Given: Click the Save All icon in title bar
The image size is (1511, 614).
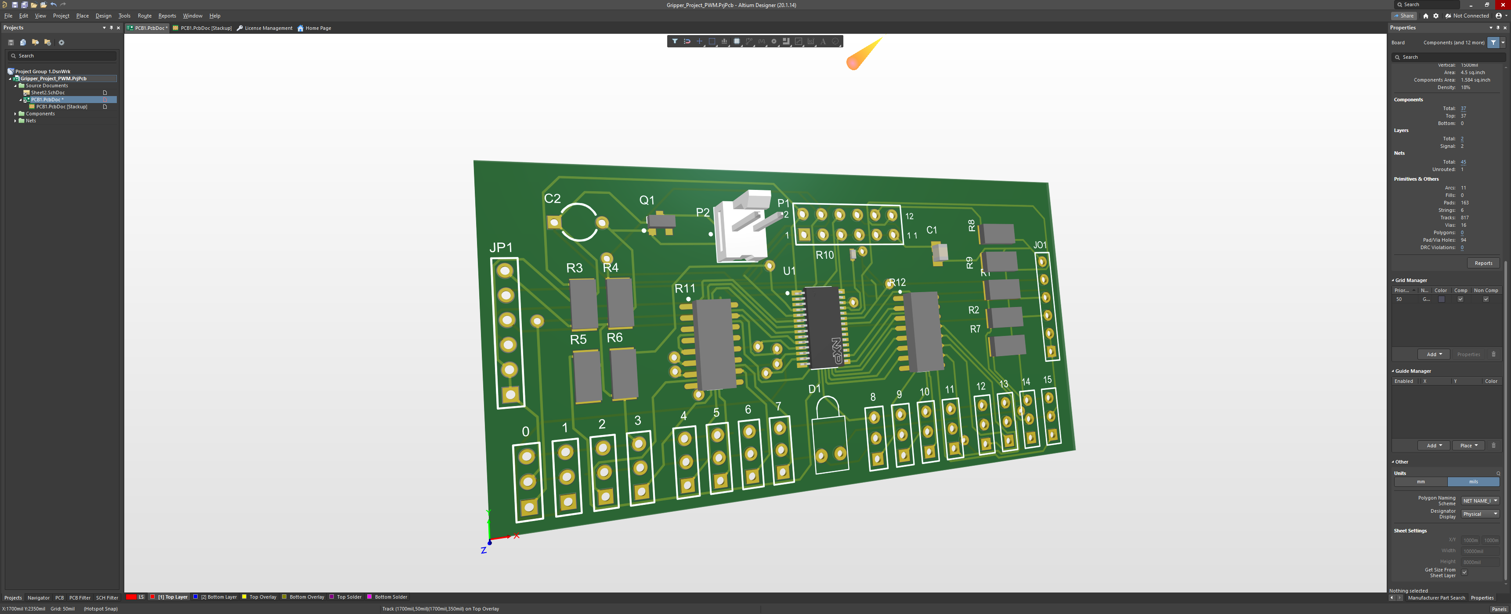Looking at the screenshot, I should [x=24, y=5].
